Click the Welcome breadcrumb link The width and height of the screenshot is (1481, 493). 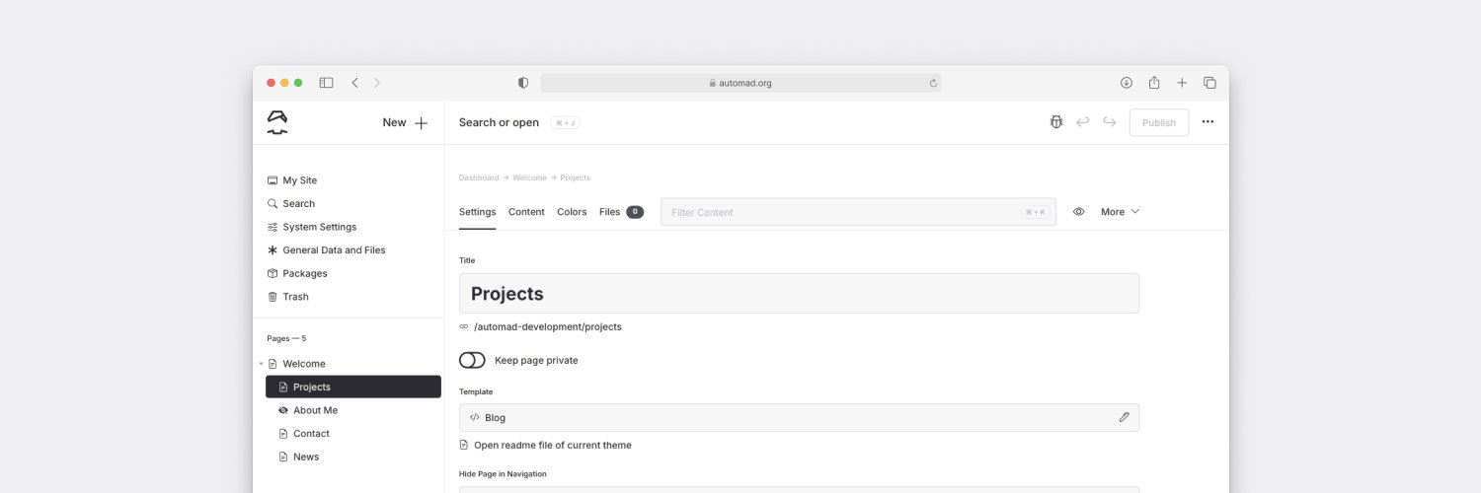pos(529,177)
